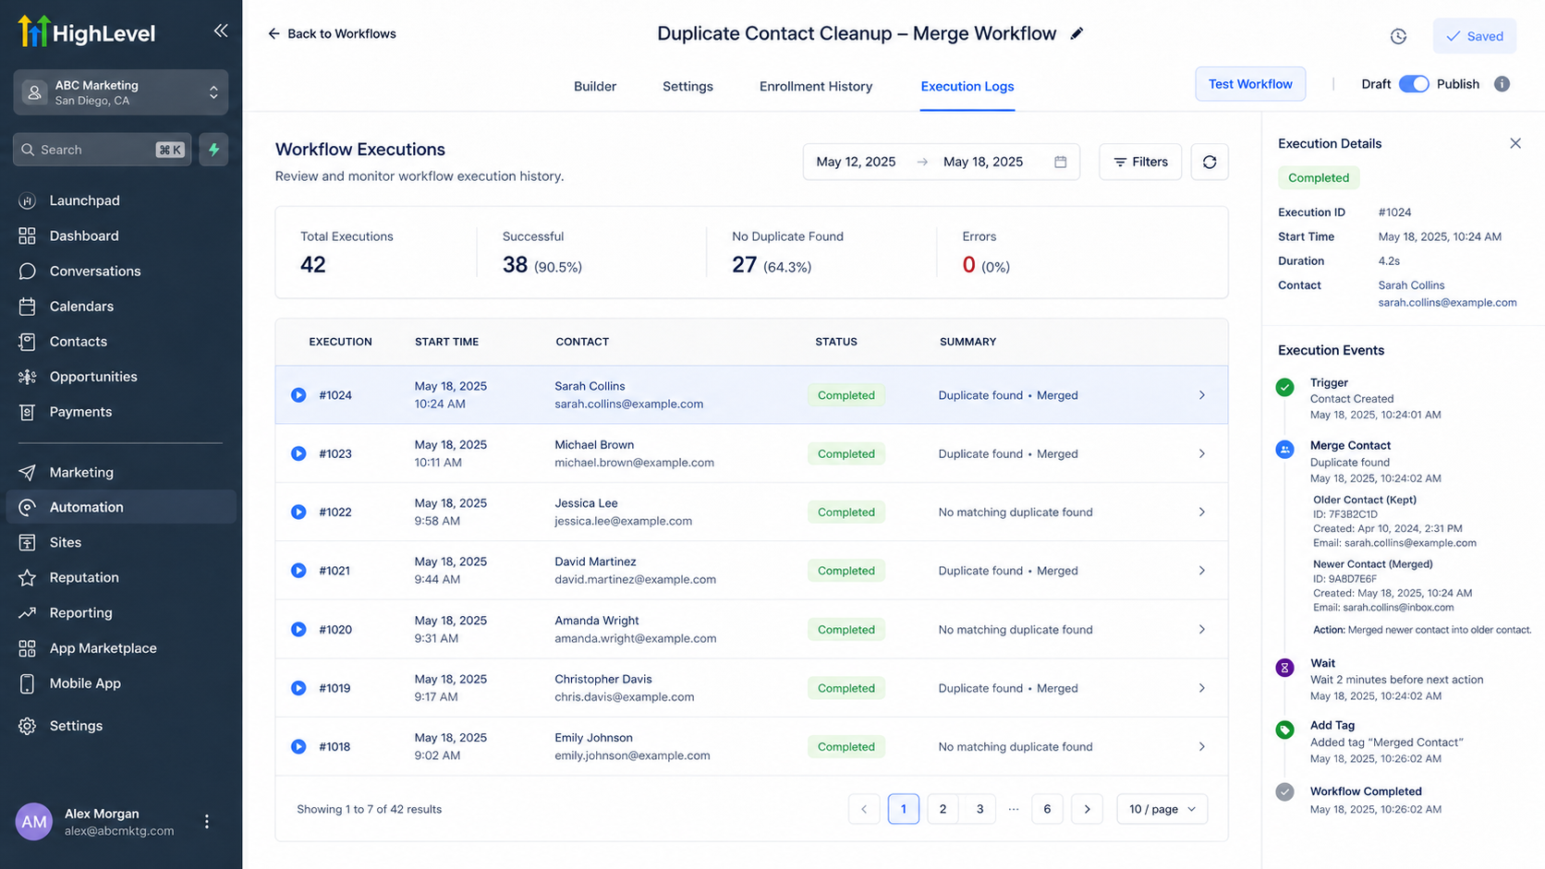This screenshot has height=869, width=1545.
Task: Open the Enrollment History tab
Action: (816, 86)
